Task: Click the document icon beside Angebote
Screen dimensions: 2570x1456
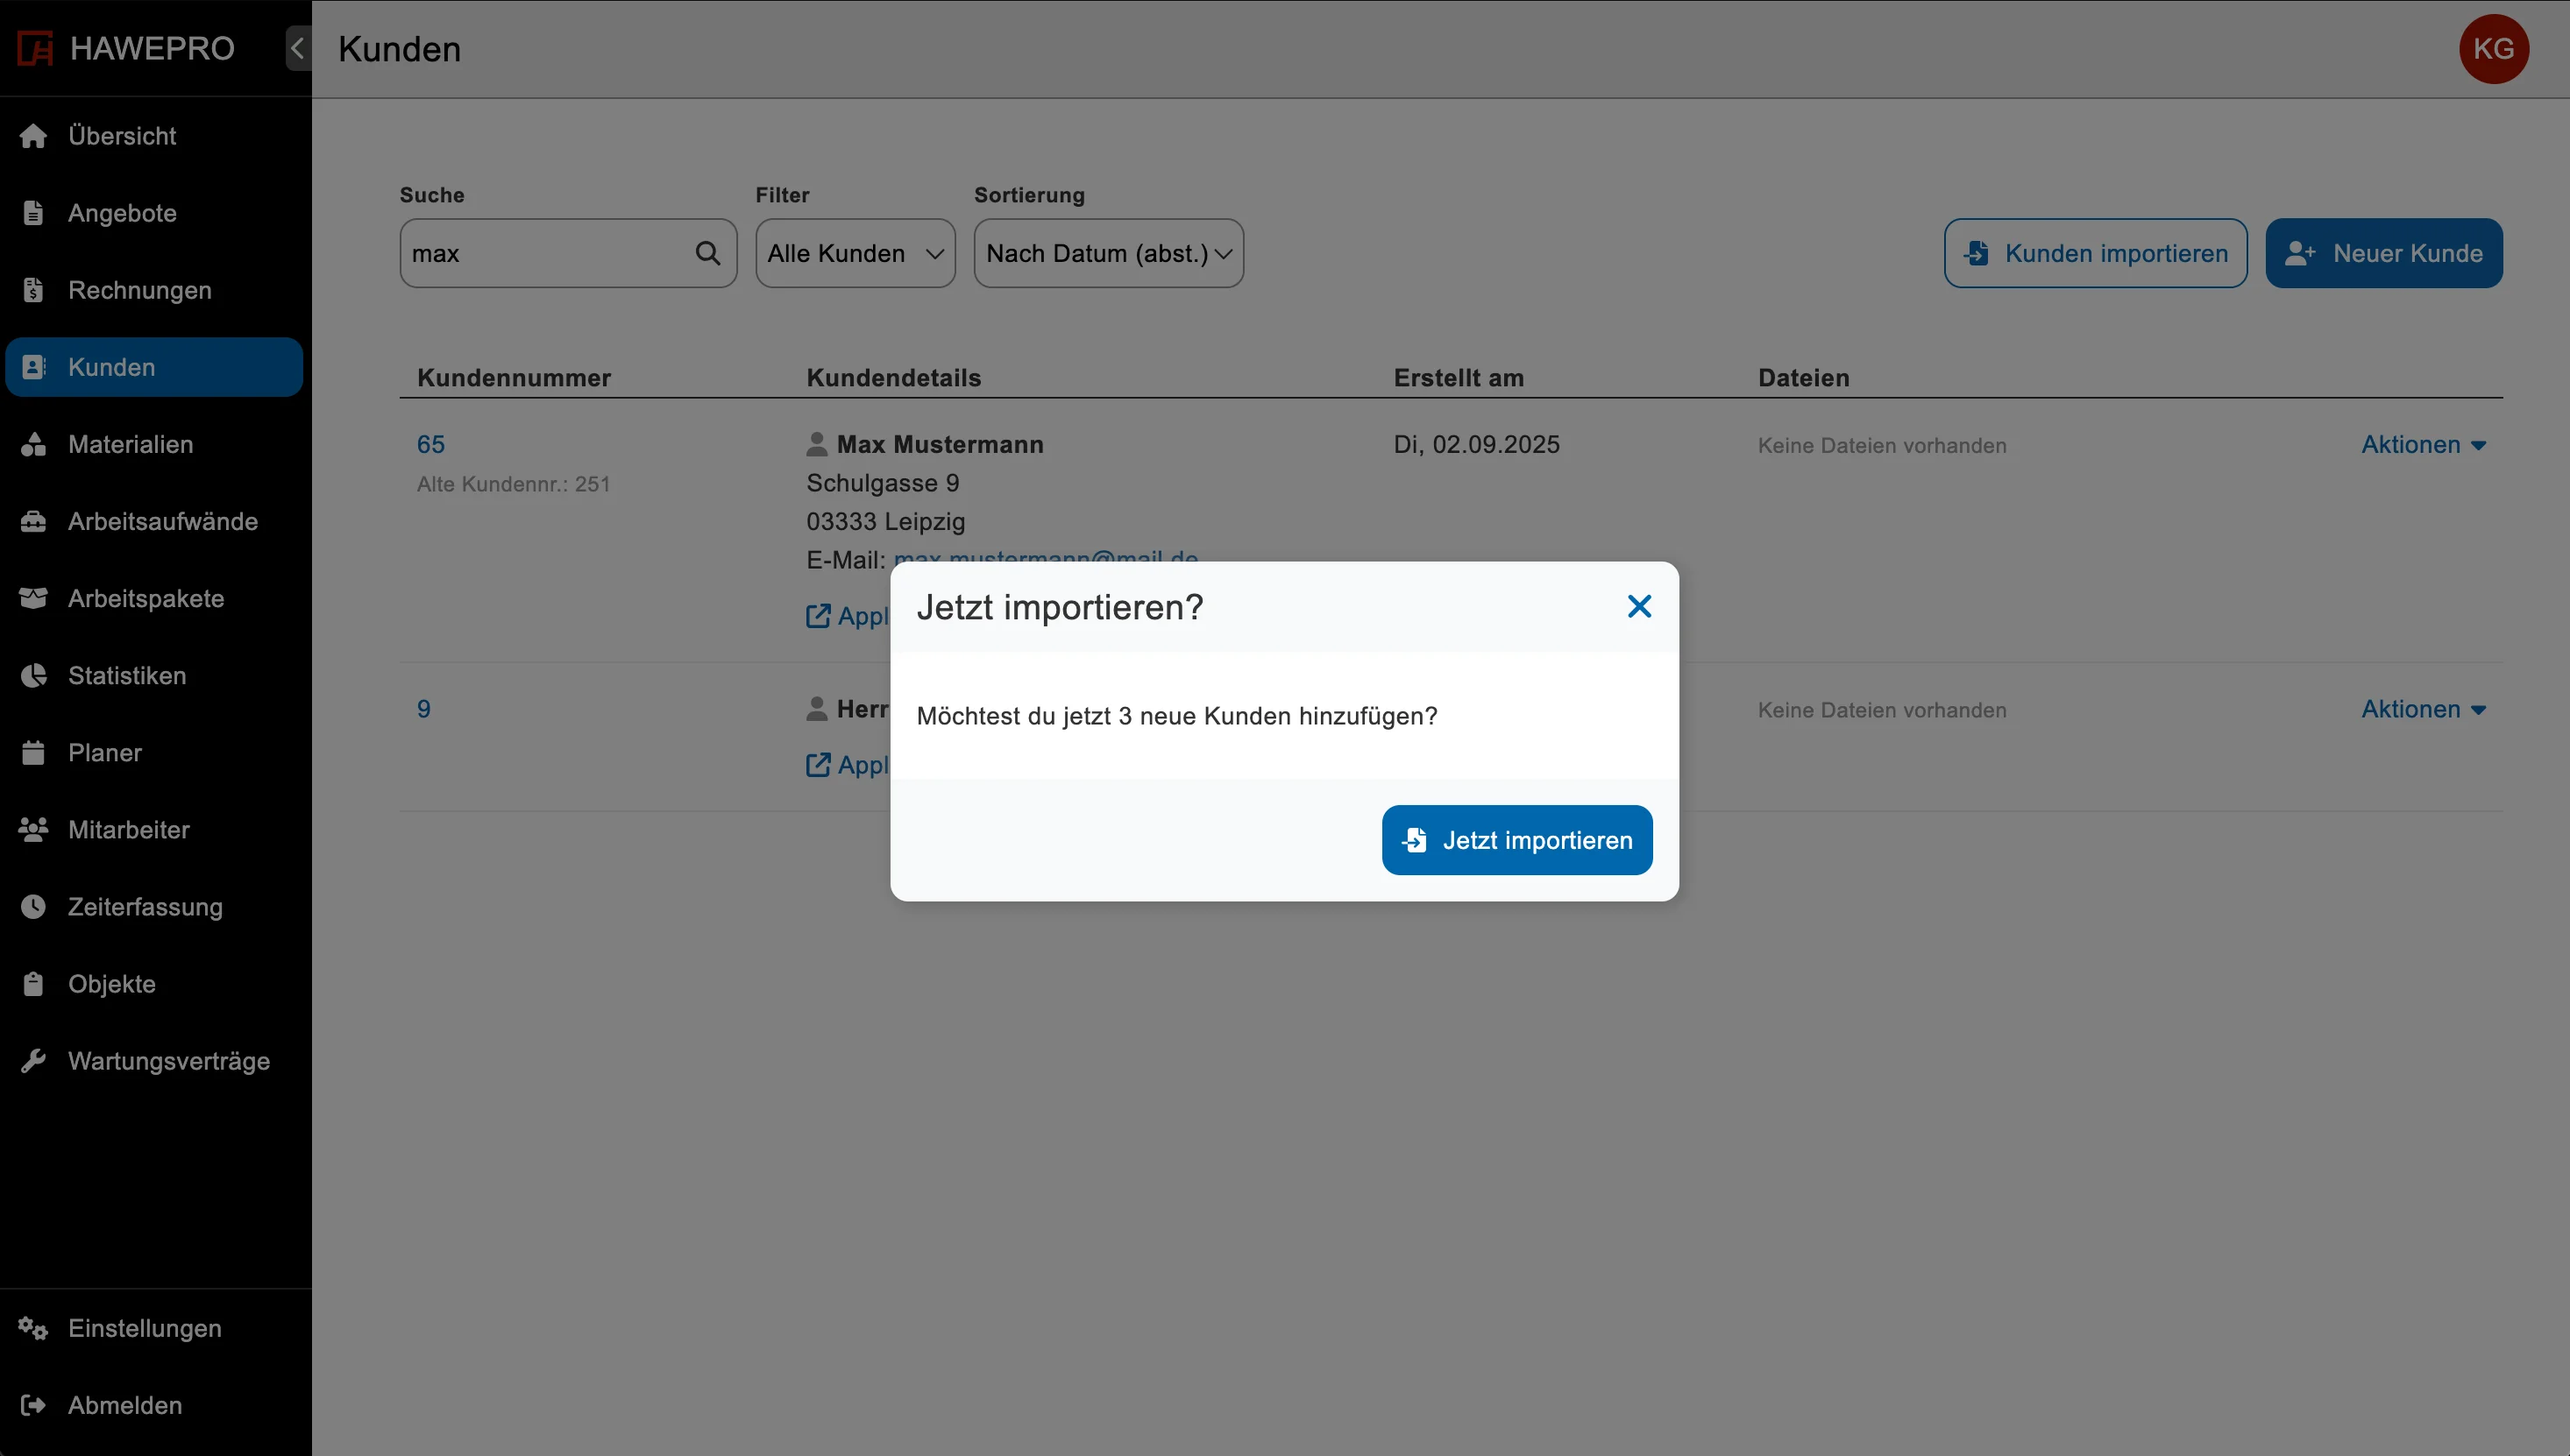Action: 33,213
